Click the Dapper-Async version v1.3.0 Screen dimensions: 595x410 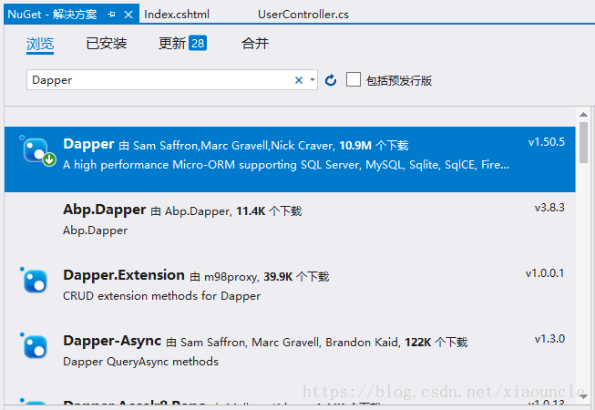tap(549, 339)
